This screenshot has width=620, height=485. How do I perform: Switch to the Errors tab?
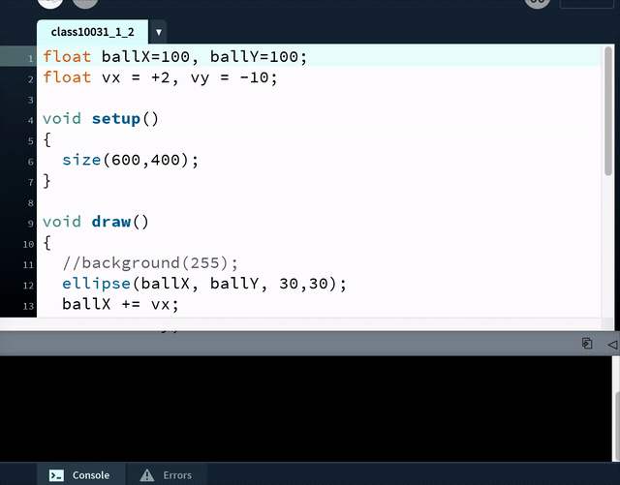point(166,474)
